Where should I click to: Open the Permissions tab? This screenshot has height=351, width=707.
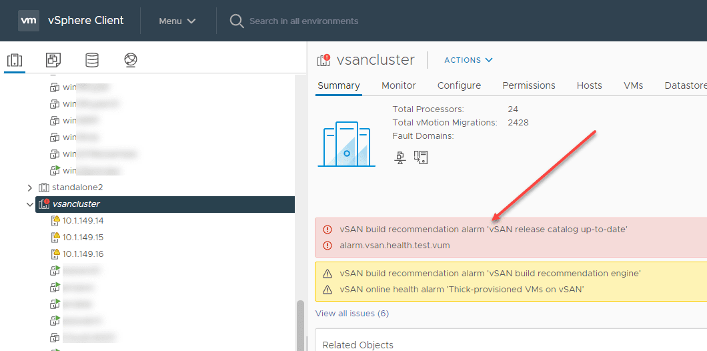pos(529,85)
